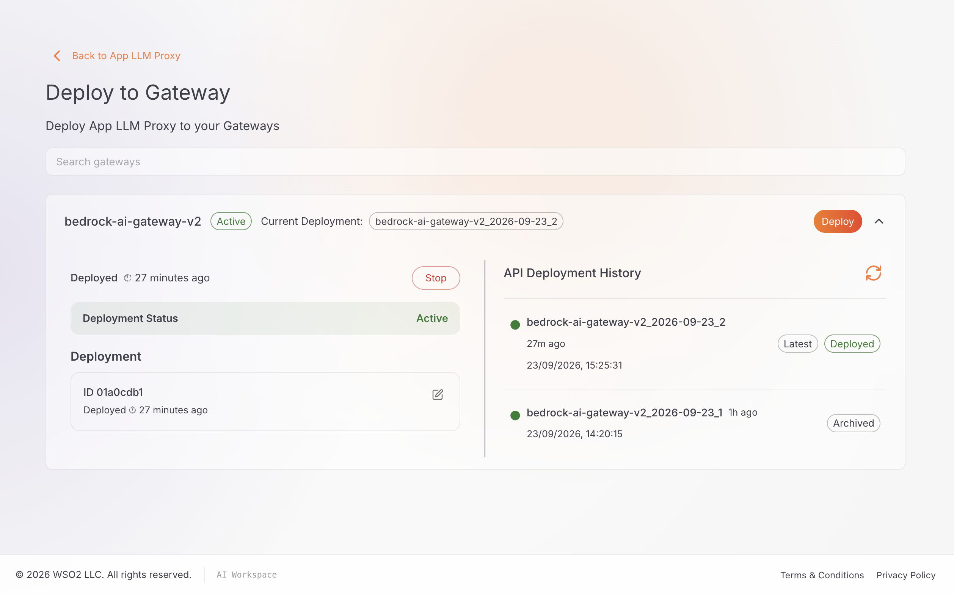Image resolution: width=954 pixels, height=595 pixels.
Task: Click the Active badge beside gateway name
Action: 231,221
